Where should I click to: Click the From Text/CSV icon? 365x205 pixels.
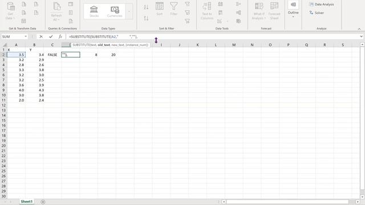[24, 4]
